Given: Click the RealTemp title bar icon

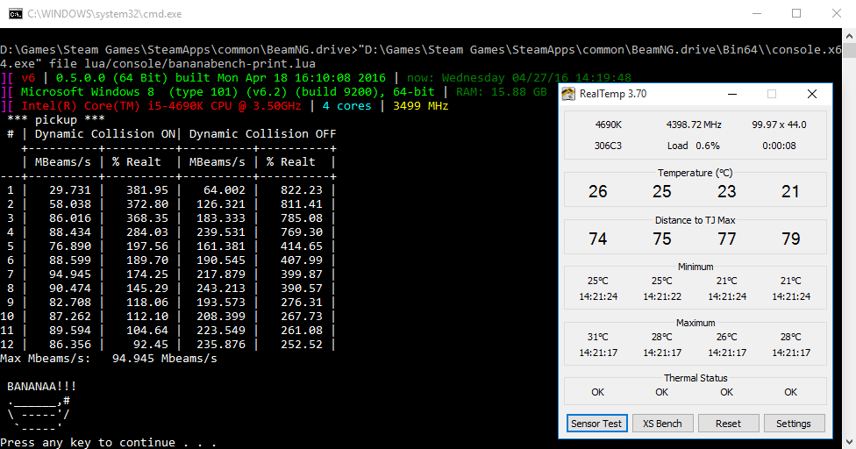Looking at the screenshot, I should (568, 94).
